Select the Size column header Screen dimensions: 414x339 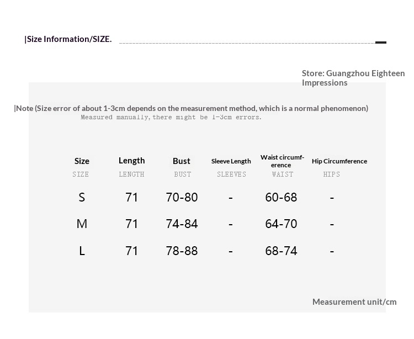(82, 161)
